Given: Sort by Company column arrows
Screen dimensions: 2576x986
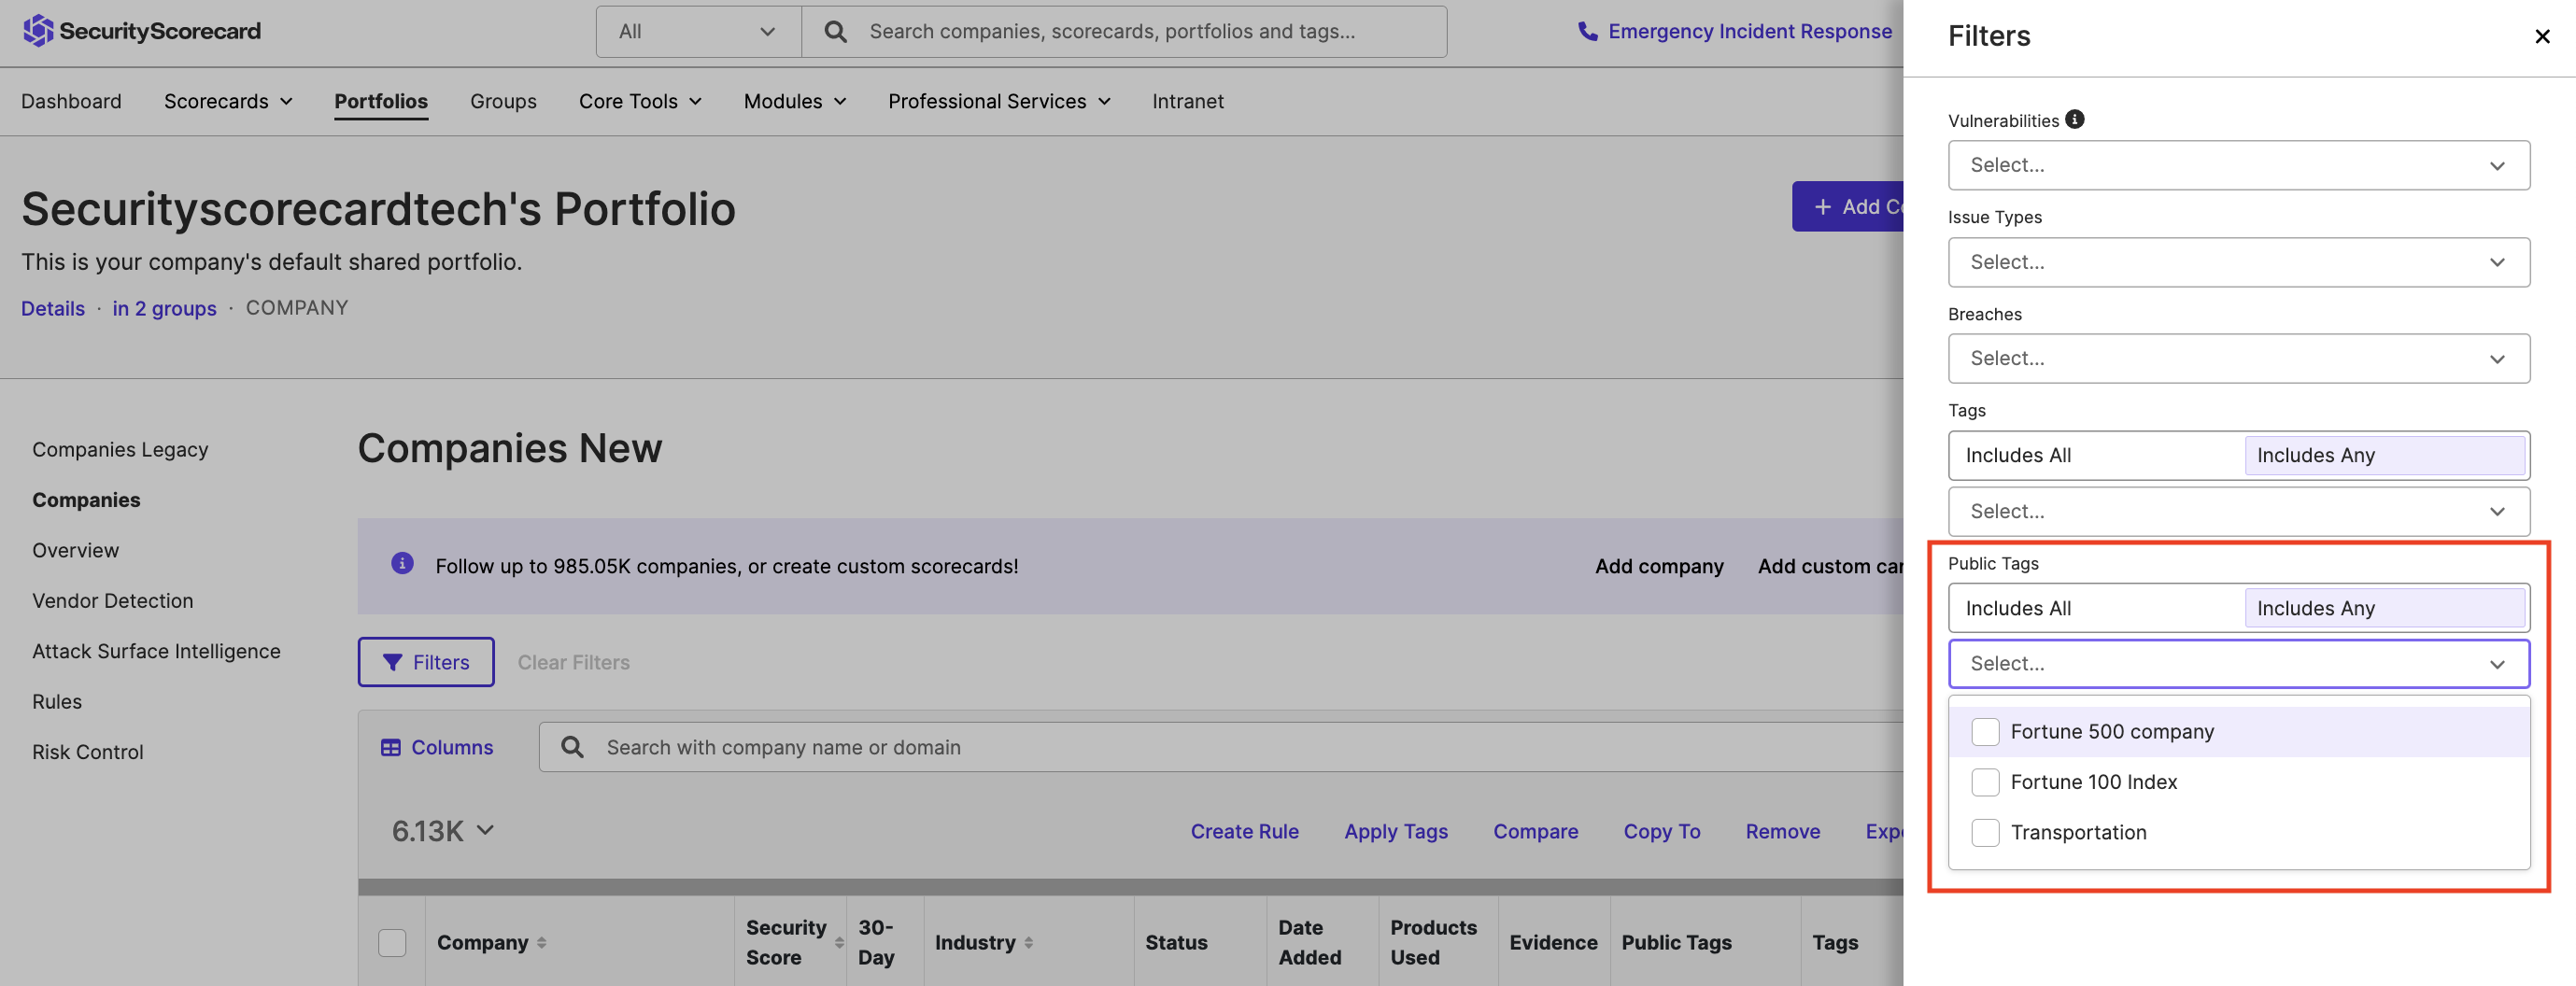Looking at the screenshot, I should click(x=541, y=942).
